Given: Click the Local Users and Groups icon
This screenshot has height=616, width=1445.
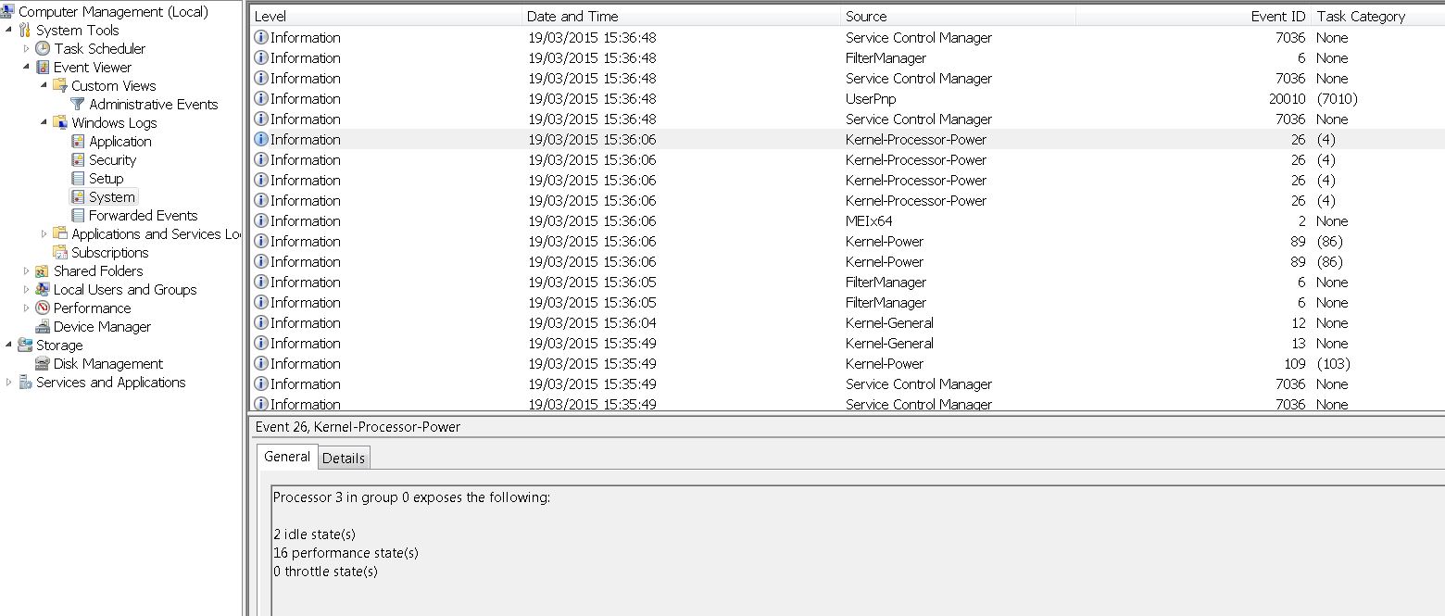Looking at the screenshot, I should point(43,289).
